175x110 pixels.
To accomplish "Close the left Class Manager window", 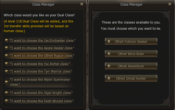I will (82, 4).
